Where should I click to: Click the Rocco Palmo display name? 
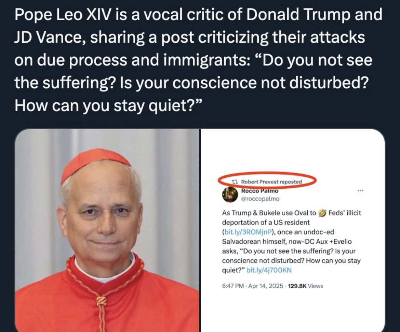(x=260, y=191)
